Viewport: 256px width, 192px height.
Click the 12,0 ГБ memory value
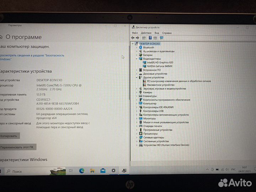(x=41, y=94)
